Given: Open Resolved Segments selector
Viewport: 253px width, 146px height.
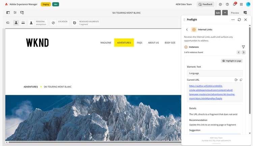Looking at the screenshot, I should coord(86,23).
